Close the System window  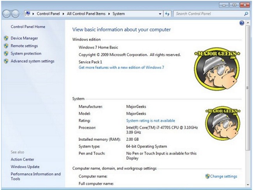[245, 5]
